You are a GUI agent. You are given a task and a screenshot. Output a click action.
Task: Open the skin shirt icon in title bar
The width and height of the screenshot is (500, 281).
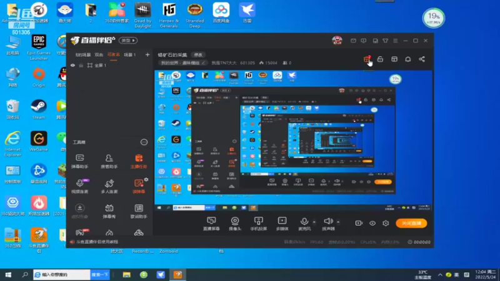(x=385, y=41)
